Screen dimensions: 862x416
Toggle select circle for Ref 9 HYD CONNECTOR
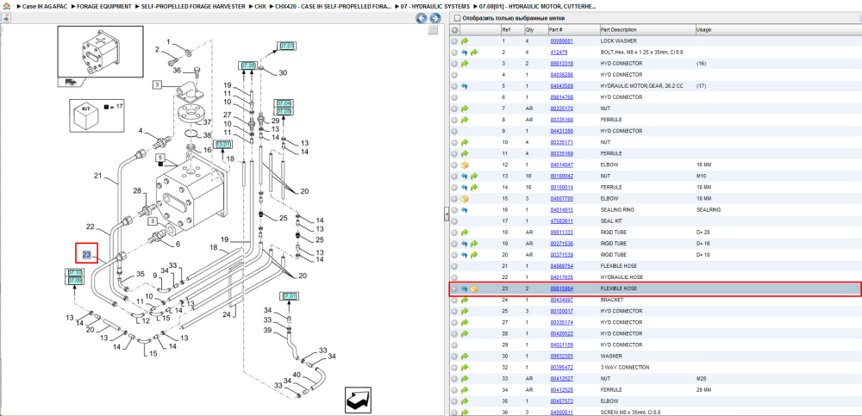[454, 131]
